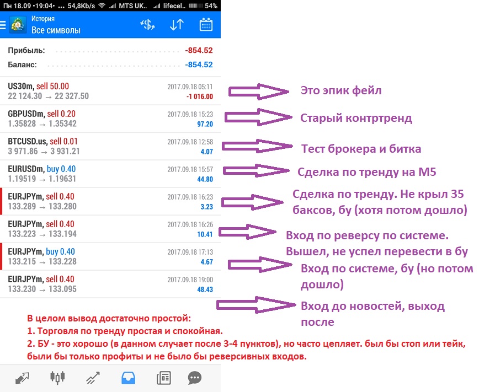Select the US30m sell 50.00 deal row
The height and width of the screenshot is (392, 479).
(x=110, y=91)
